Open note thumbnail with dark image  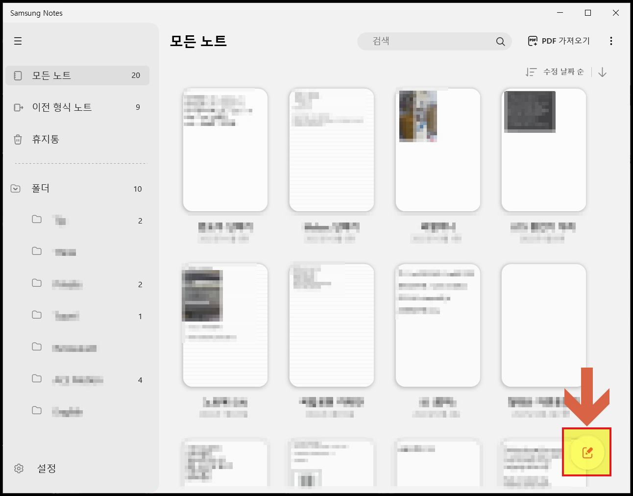pyautogui.click(x=544, y=150)
